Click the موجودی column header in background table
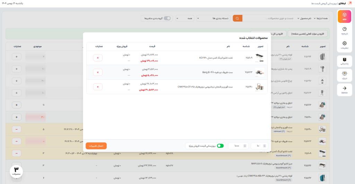Viewport: 355px width, 184px height. pos(37,46)
